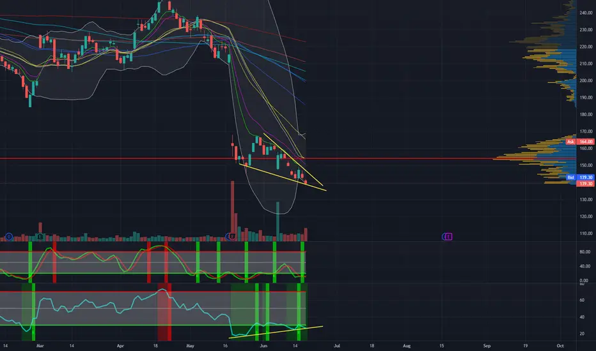Click the volume profile point-of-control bar
This screenshot has height=351, width=596.
tap(534, 159)
